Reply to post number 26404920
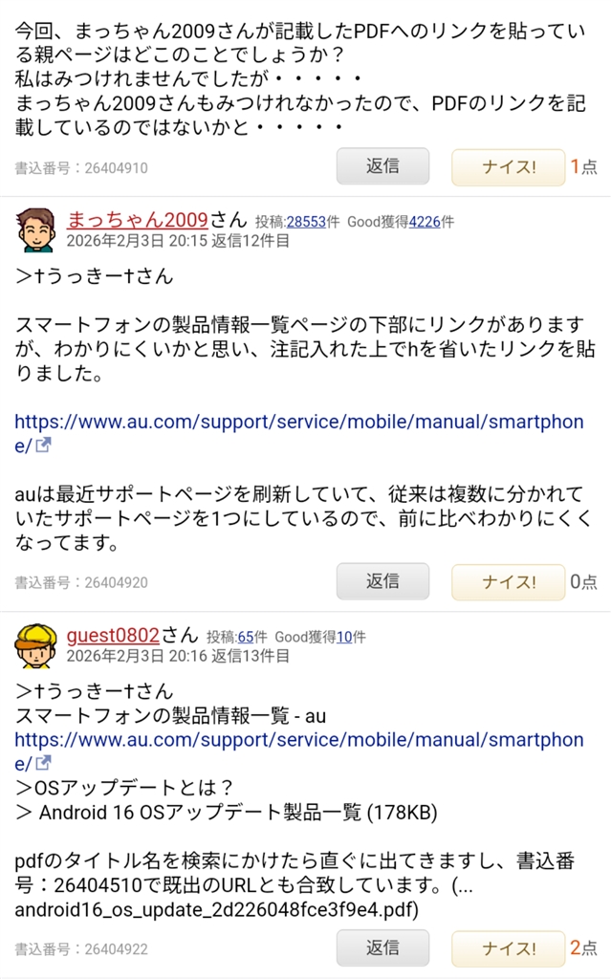 tap(382, 581)
